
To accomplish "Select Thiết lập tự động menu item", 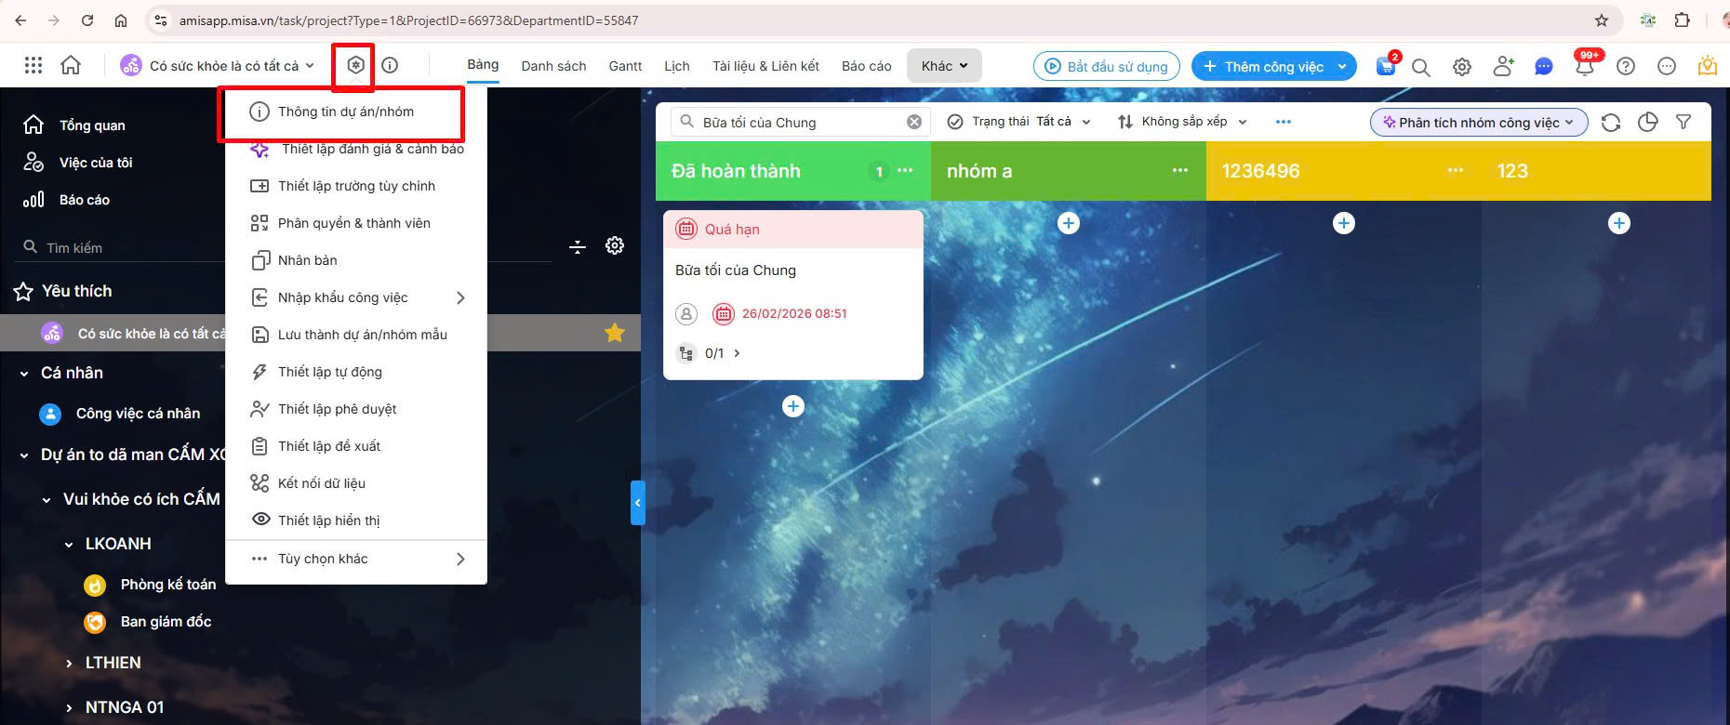I will tap(356, 372).
